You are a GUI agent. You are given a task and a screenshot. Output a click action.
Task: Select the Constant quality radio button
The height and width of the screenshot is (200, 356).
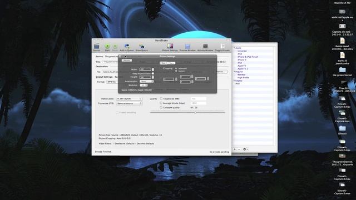(x=161, y=107)
